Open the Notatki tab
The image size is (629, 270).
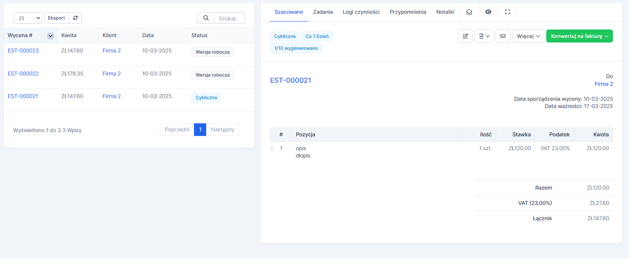click(x=445, y=12)
